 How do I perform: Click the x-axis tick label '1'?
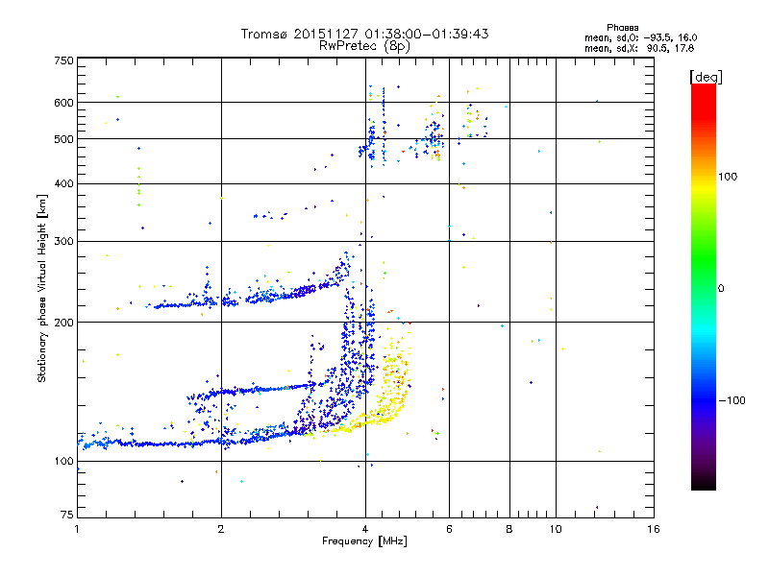click(77, 529)
